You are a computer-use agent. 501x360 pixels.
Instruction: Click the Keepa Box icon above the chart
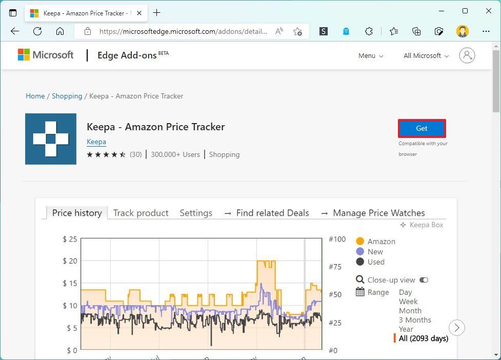(403, 225)
